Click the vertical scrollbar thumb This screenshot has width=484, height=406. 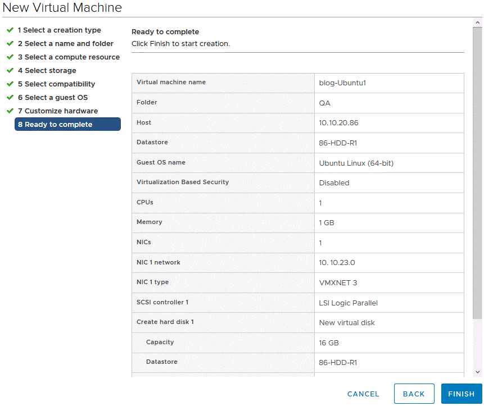478,168
